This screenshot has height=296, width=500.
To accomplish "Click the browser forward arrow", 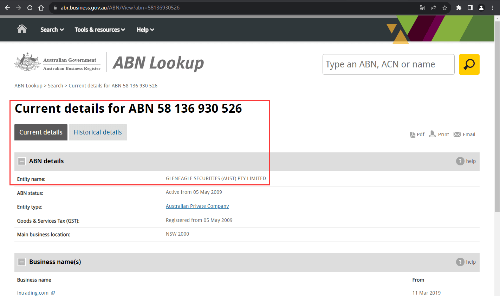I will point(19,8).
